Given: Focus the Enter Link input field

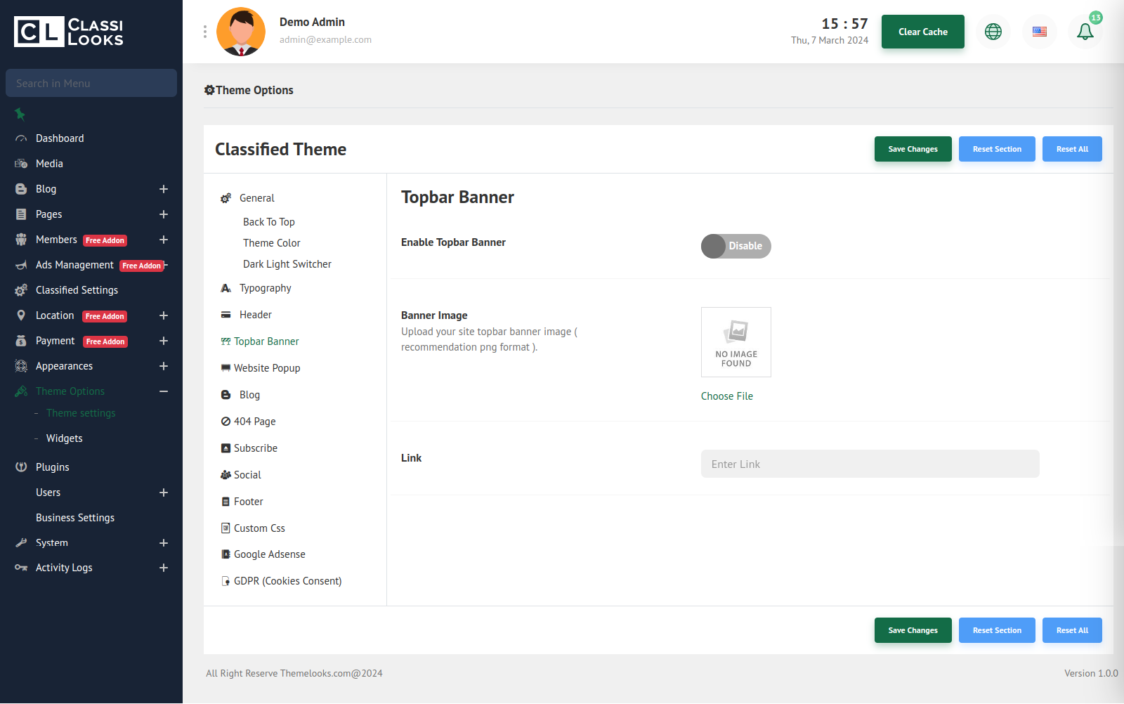Looking at the screenshot, I should [x=870, y=464].
